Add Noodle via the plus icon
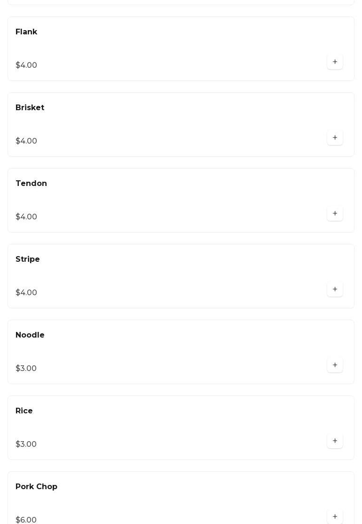Screen dimensions: 362x524 (x=335, y=365)
